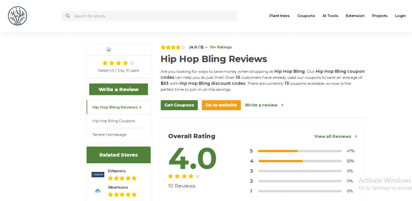
Task: Click the Related Stores header
Action: click(119, 155)
